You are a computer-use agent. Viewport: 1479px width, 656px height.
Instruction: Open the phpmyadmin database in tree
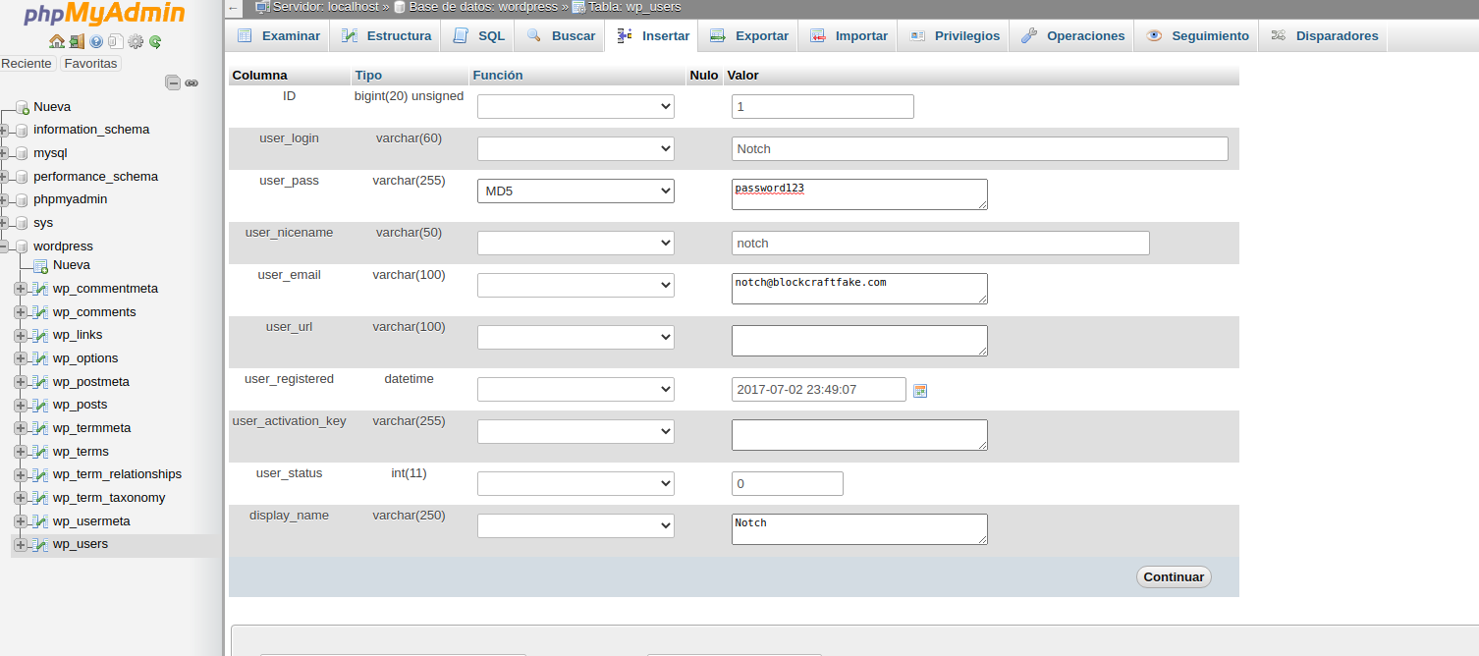click(71, 199)
